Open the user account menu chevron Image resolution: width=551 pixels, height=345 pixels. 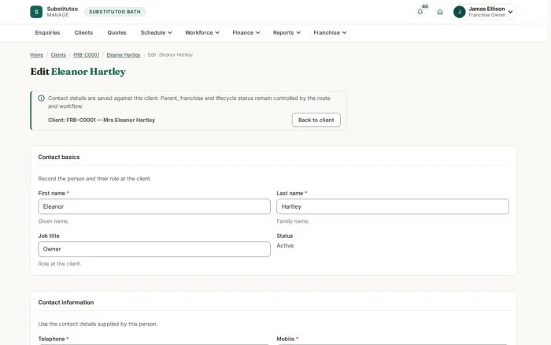pos(510,12)
